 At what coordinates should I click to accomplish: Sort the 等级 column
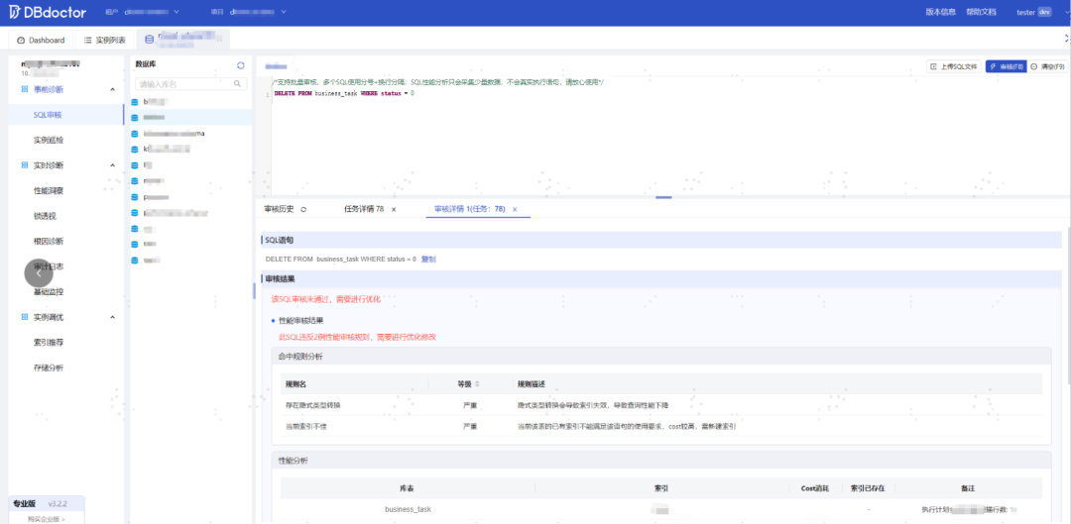477,383
